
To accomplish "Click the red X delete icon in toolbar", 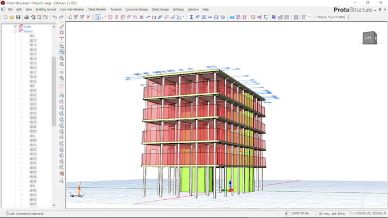I will 88,17.
